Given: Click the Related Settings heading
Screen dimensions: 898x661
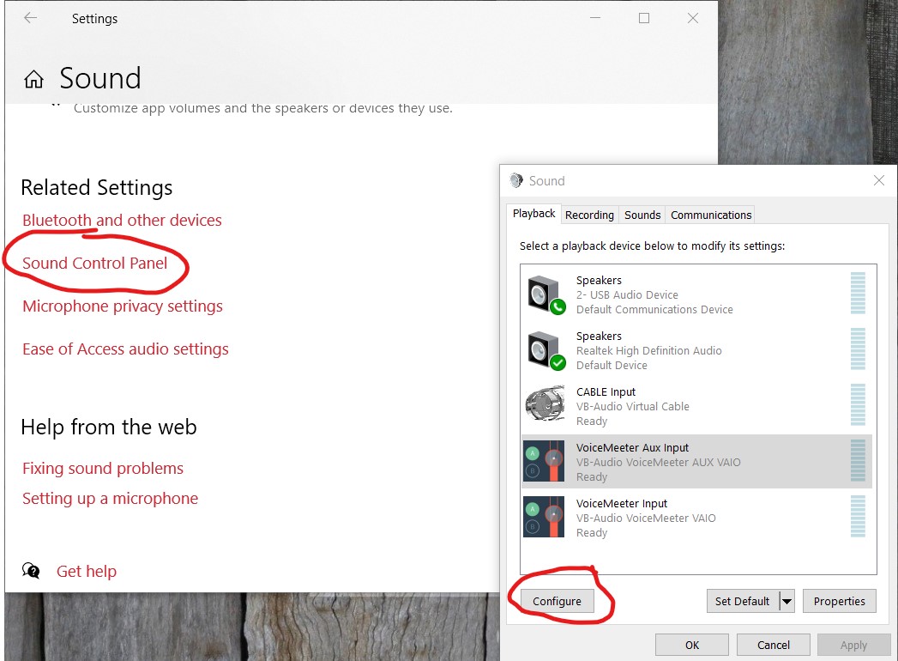Looking at the screenshot, I should [x=97, y=188].
